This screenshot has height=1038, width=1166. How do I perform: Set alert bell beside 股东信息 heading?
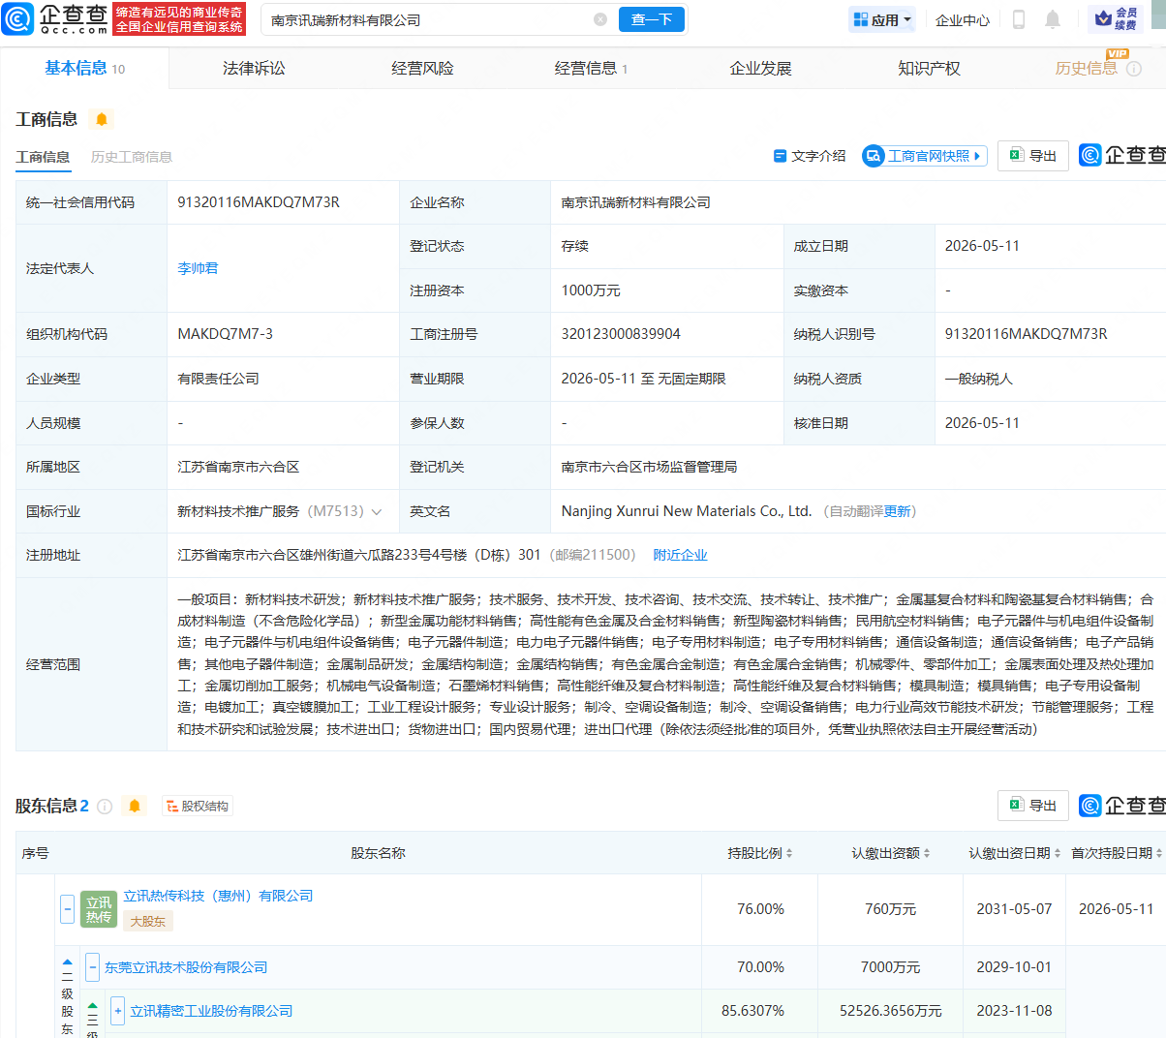pyautogui.click(x=135, y=806)
